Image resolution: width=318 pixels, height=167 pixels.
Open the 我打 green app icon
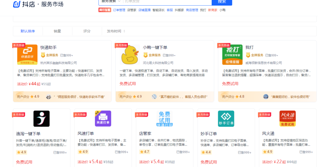click(x=232, y=55)
